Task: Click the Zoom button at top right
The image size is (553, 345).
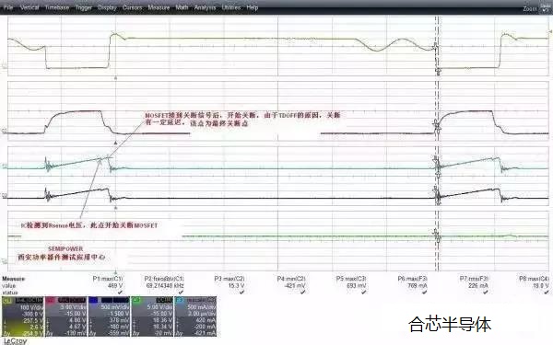Action: [530, 8]
